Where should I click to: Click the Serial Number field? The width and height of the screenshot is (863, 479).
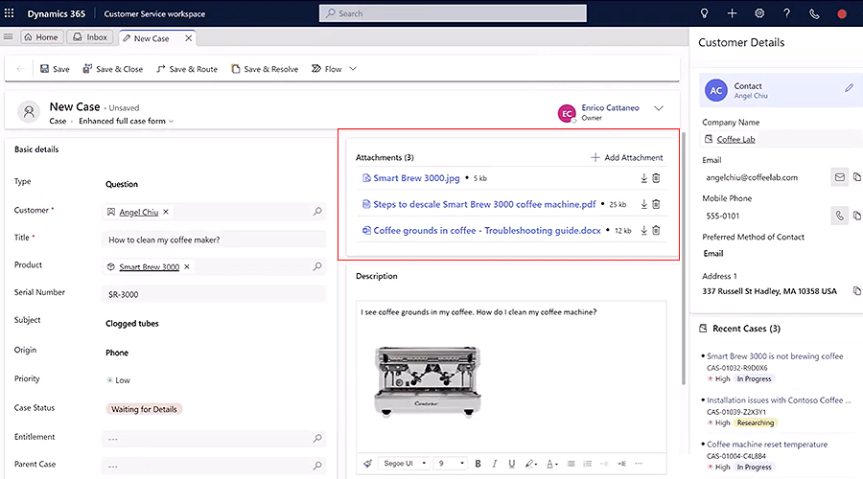click(214, 294)
